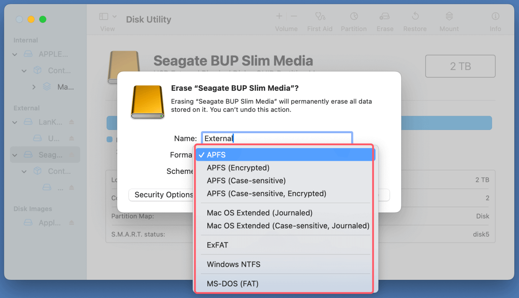Expand the Ma... item under Container
Viewport: 519px width, 298px height.
[x=33, y=87]
